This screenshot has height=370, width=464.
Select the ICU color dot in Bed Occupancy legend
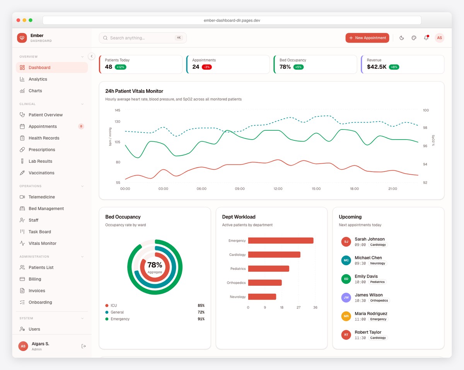coord(107,305)
